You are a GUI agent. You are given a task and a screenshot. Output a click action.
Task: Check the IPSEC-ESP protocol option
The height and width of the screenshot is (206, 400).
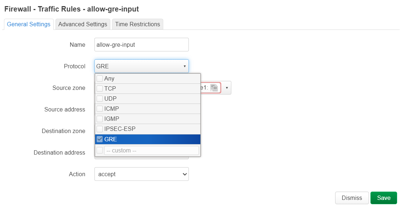pos(100,129)
